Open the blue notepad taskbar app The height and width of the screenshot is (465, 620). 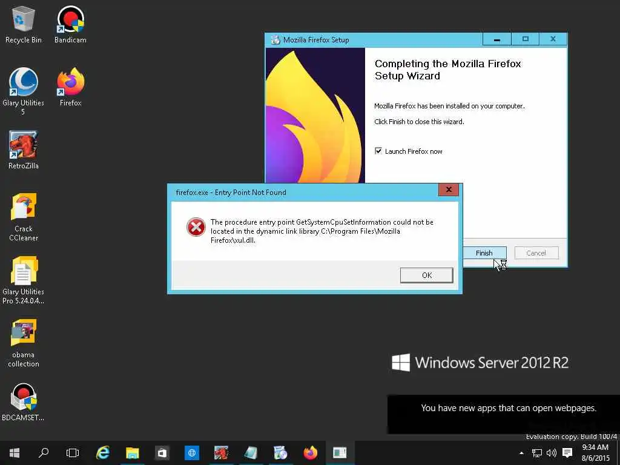tap(251, 453)
